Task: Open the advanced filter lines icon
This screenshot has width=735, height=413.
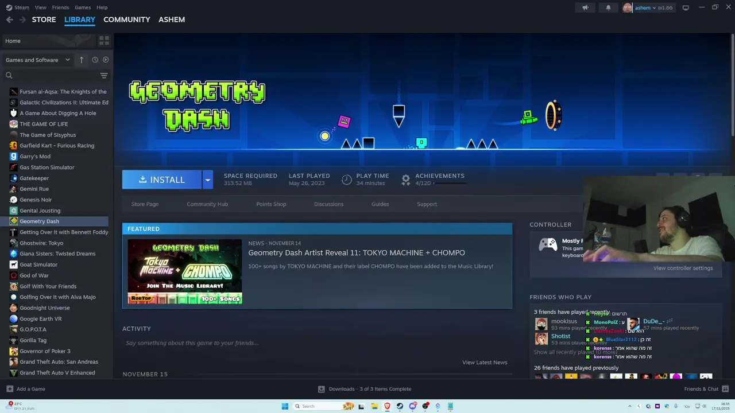Action: point(104,75)
